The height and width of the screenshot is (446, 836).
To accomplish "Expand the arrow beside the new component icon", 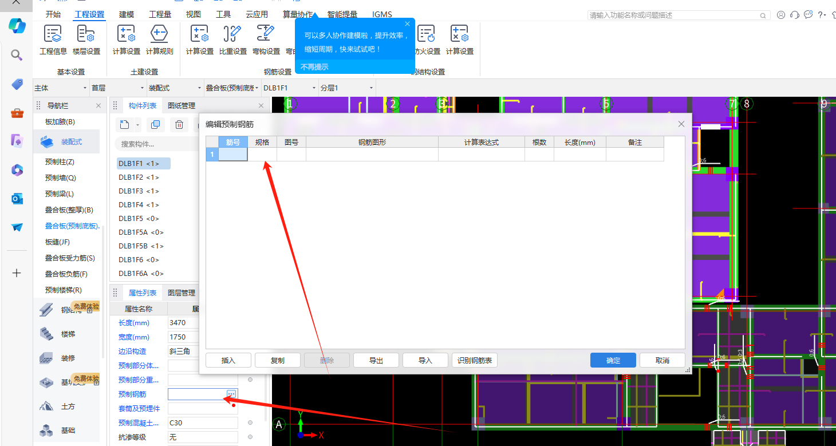I will (x=138, y=125).
